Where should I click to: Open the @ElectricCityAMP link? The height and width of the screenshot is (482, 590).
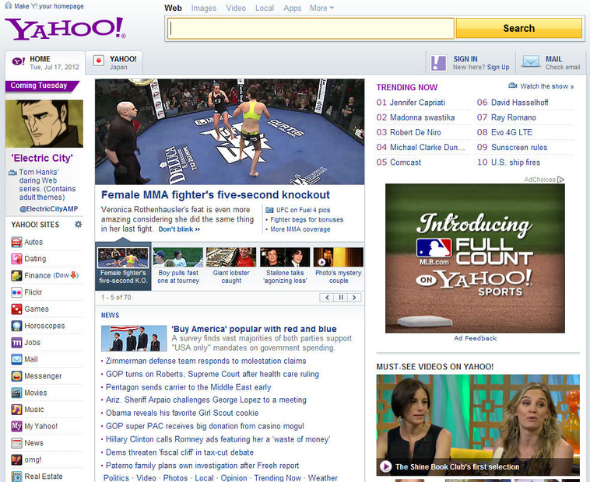tap(48, 209)
